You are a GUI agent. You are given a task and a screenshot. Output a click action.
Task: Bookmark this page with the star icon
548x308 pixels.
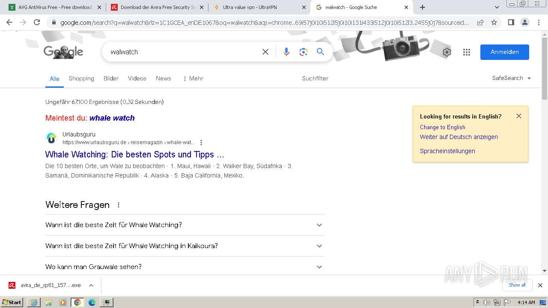494,22
